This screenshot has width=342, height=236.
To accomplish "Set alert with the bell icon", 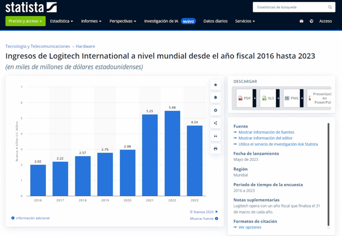I will (x=215, y=97).
